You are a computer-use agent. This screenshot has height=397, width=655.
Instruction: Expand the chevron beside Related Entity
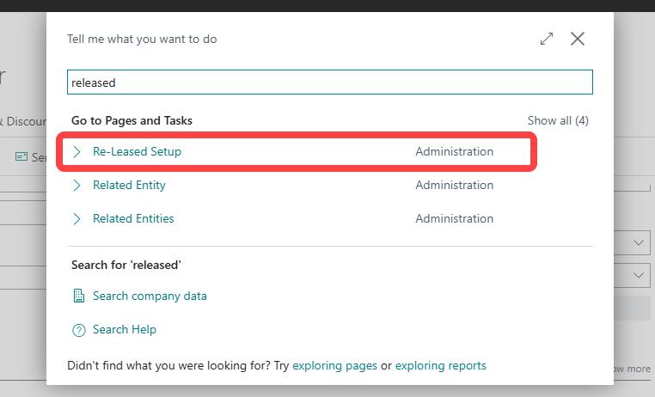(77, 186)
